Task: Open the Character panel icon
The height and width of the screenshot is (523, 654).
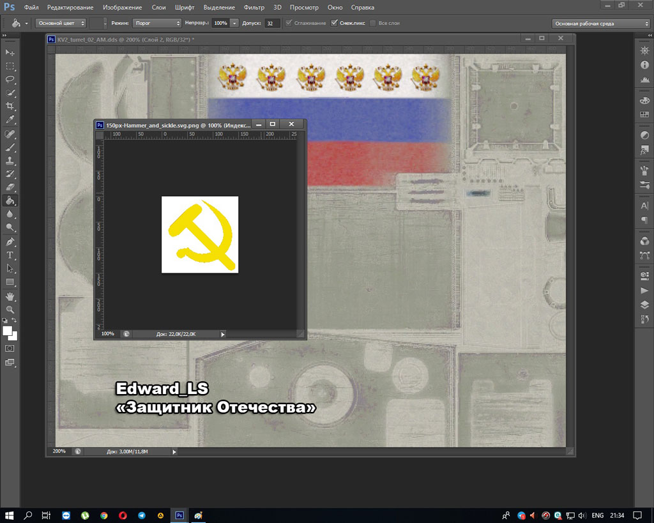Action: pos(644,206)
